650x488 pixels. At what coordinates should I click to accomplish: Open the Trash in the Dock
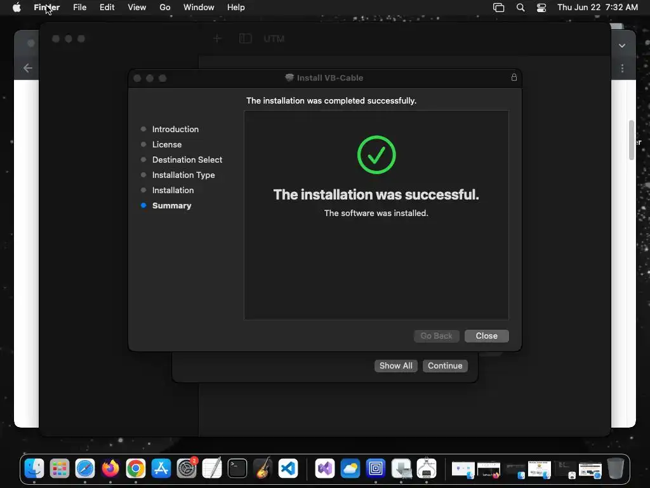pyautogui.click(x=616, y=468)
